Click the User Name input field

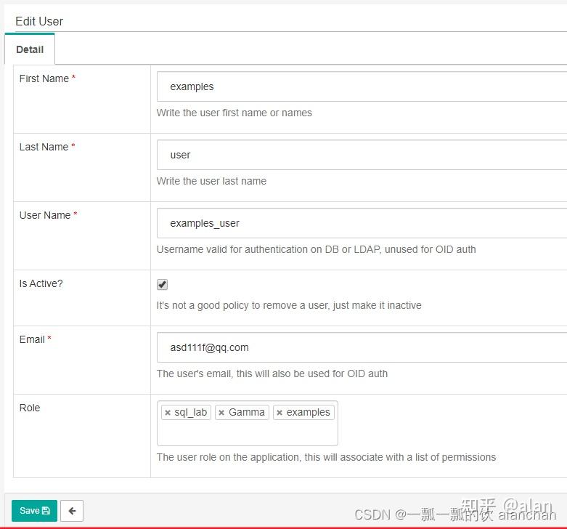pyautogui.click(x=362, y=223)
